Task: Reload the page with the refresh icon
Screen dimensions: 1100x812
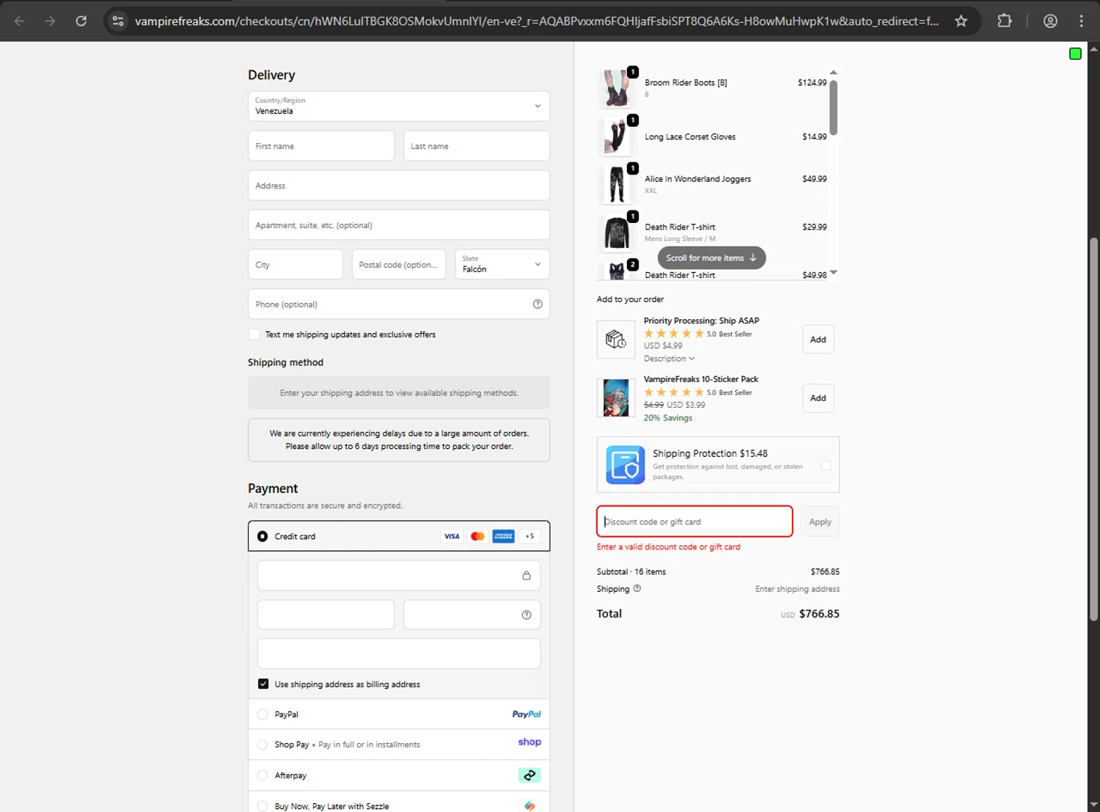Action: tap(81, 21)
